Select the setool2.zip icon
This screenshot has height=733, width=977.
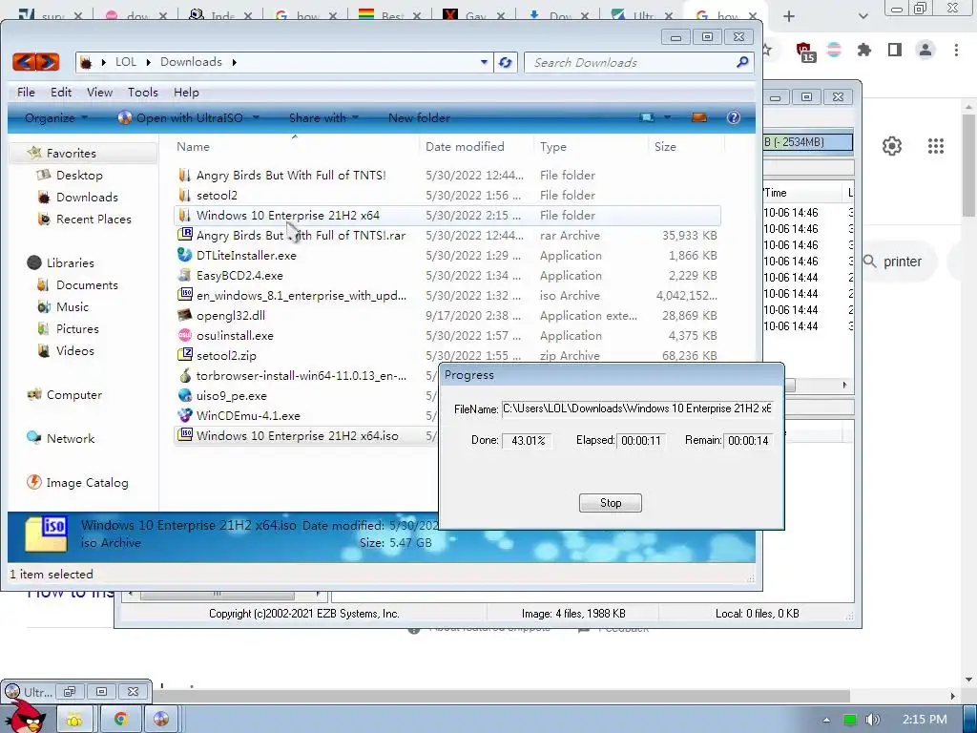coord(184,355)
